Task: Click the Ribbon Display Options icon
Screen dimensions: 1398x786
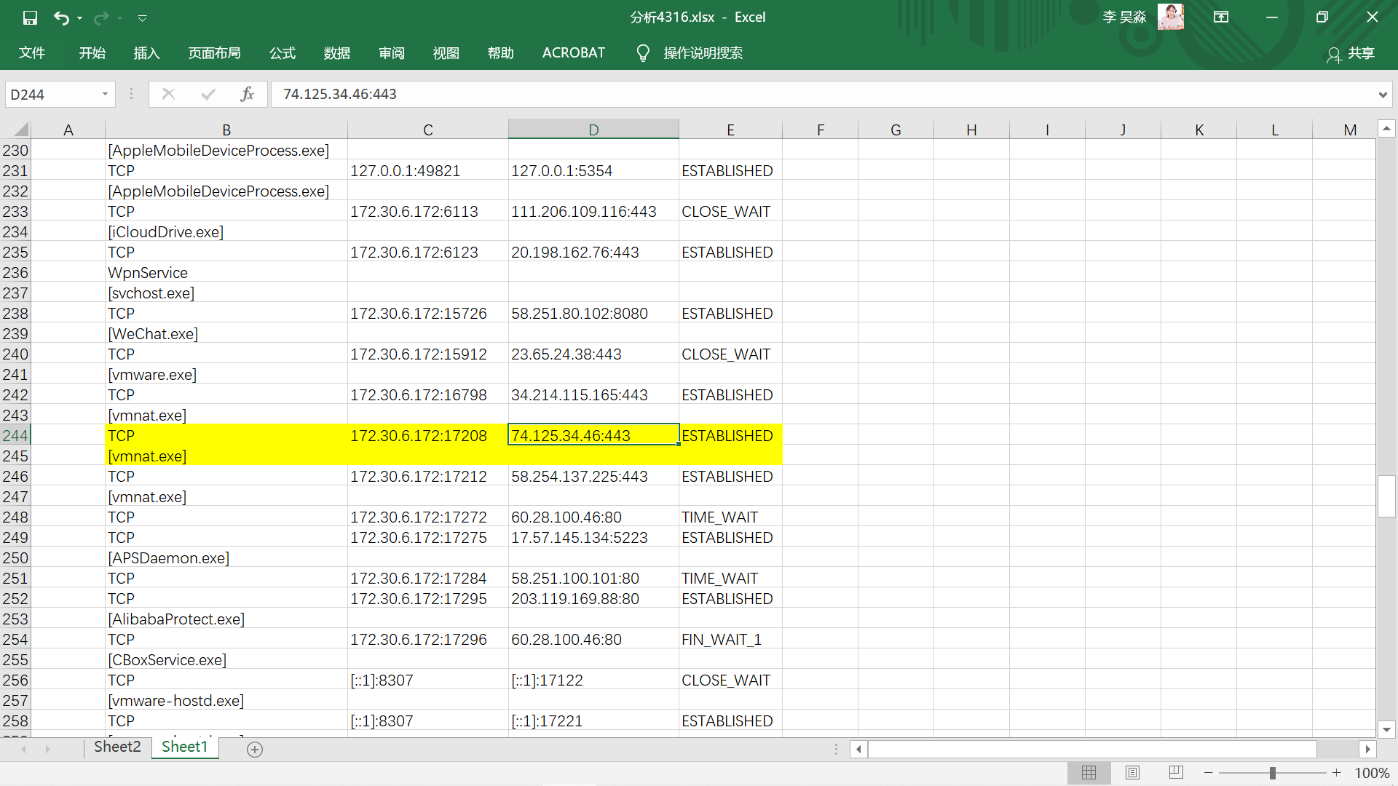Action: pyautogui.click(x=1221, y=17)
